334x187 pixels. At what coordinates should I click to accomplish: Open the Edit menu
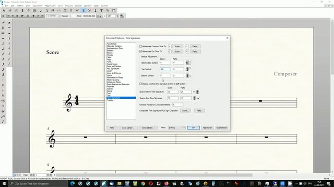click(13, 6)
